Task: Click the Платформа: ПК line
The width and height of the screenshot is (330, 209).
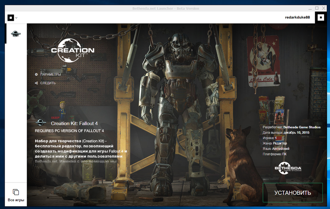Action: coord(275,154)
